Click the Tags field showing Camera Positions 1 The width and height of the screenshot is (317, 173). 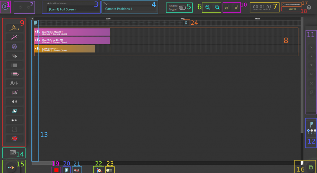point(130,9)
